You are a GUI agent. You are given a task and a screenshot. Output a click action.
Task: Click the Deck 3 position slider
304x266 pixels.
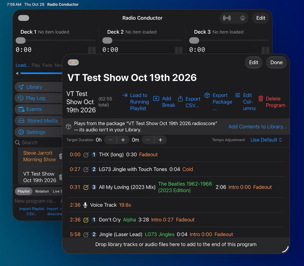[229, 40]
